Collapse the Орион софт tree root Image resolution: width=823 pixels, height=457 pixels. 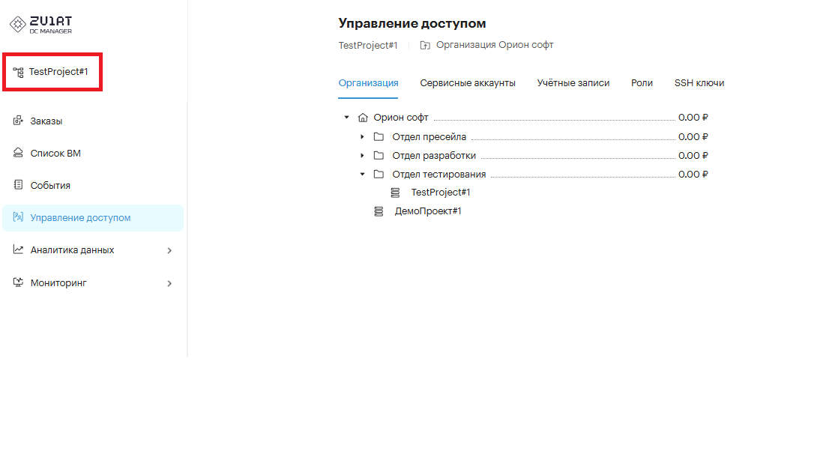(346, 118)
